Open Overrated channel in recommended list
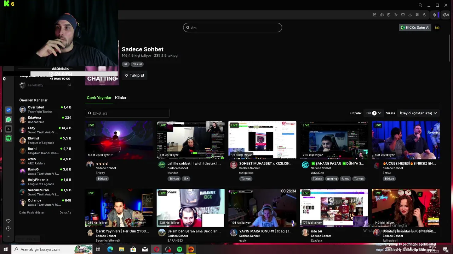Image resolution: width=453 pixels, height=254 pixels. (x=45, y=109)
